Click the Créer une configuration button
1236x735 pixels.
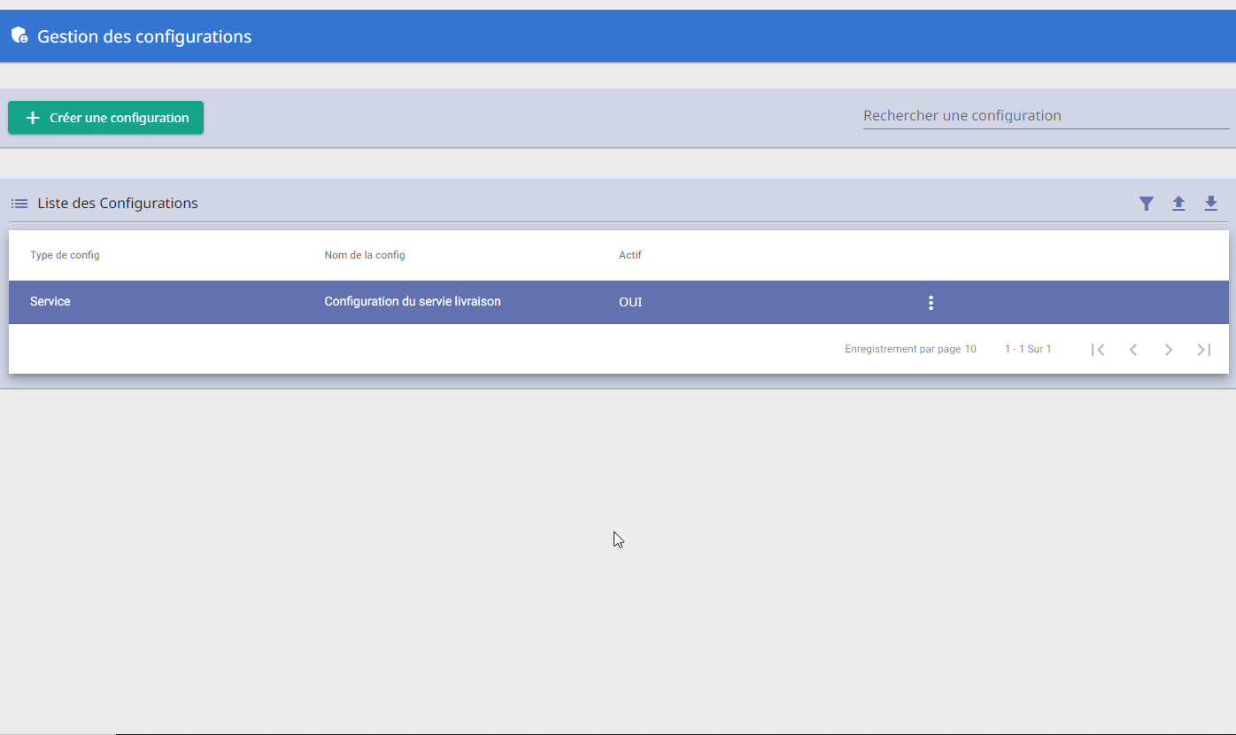point(105,118)
